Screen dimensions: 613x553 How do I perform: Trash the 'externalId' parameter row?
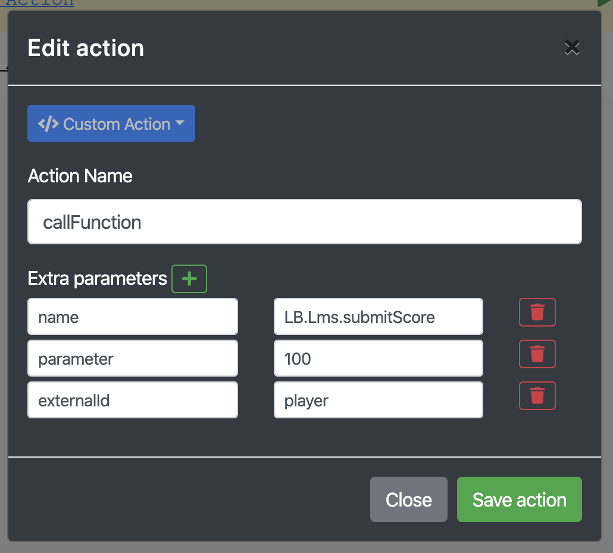537,396
